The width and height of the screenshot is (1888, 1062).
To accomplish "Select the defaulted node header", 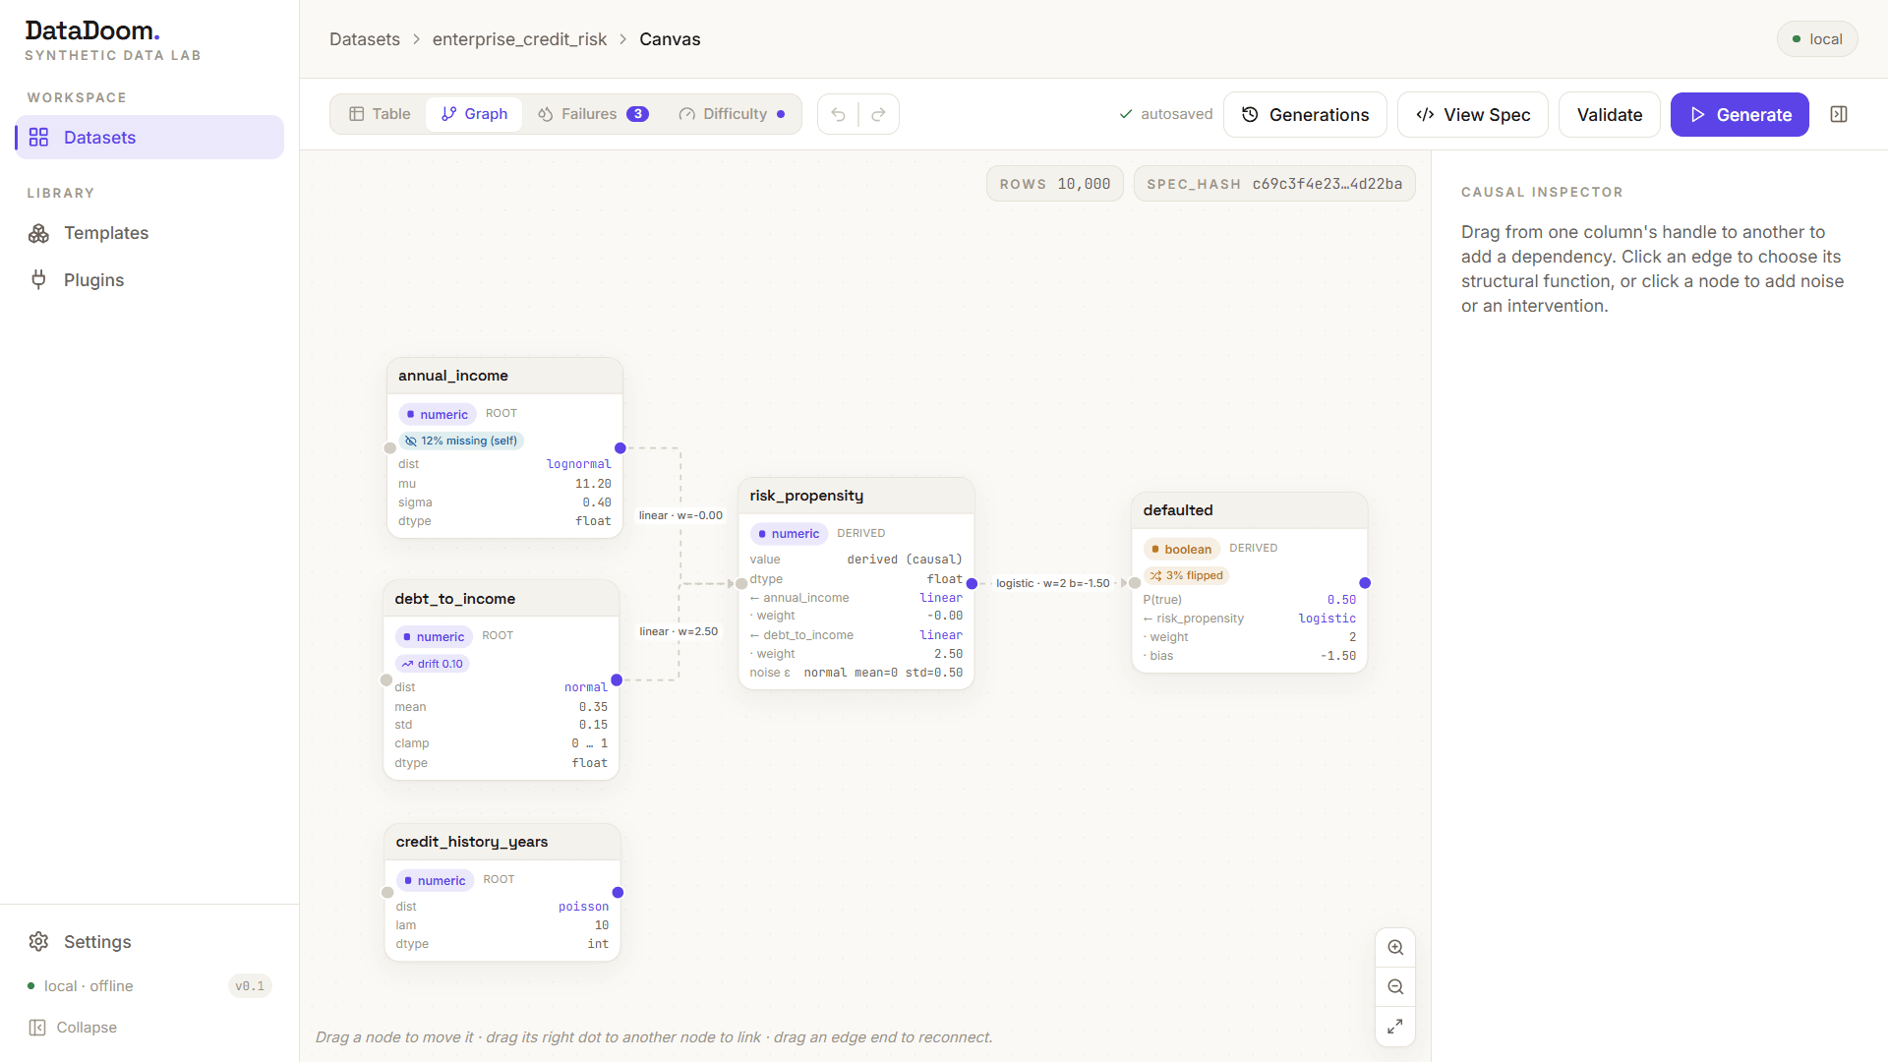I will point(1250,510).
